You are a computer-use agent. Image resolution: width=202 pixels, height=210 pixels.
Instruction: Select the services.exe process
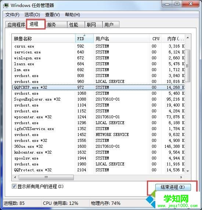point(98,52)
